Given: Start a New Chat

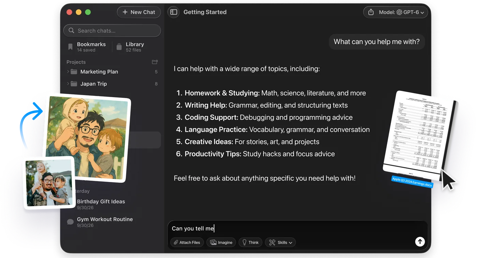Looking at the screenshot, I should [139, 12].
